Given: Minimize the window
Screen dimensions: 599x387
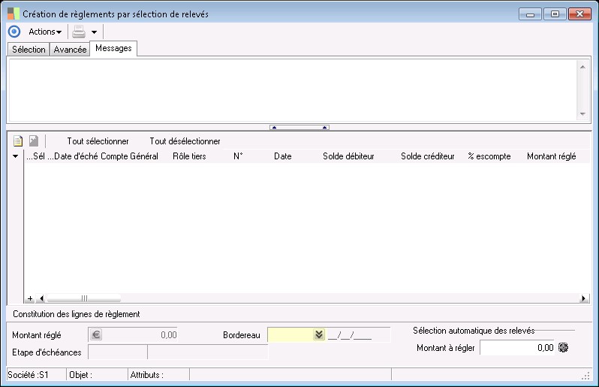Looking at the screenshot, I should tap(530, 14).
